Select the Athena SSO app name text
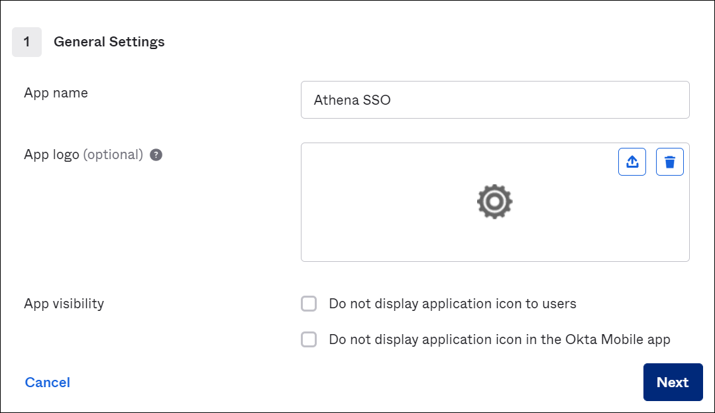The width and height of the screenshot is (715, 413). (351, 99)
